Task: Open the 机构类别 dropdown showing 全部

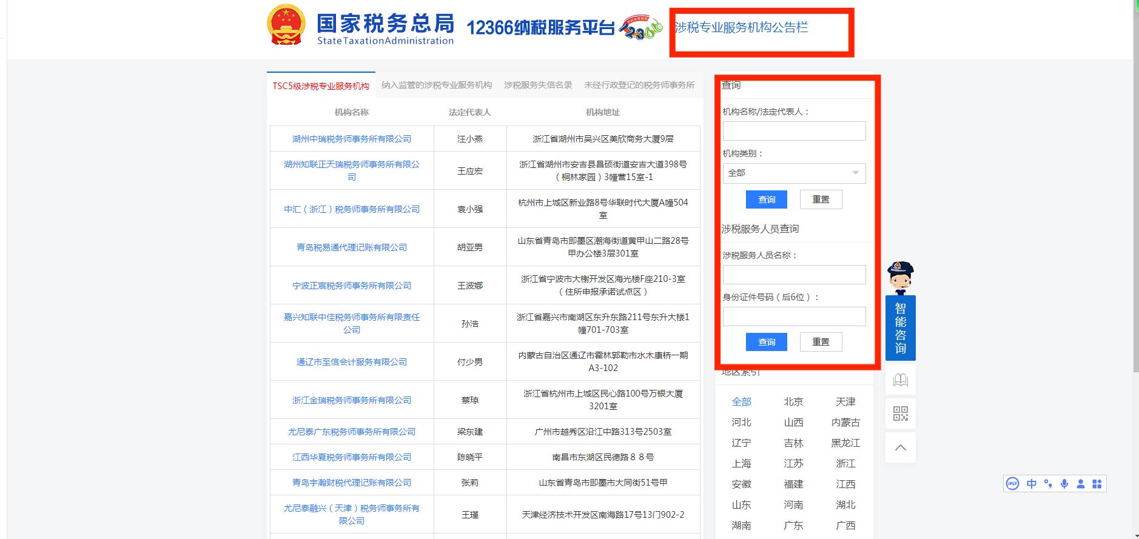Action: (x=794, y=173)
